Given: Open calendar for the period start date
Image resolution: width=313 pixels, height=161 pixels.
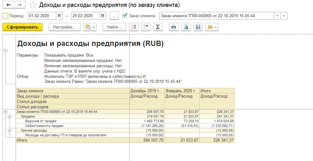Looking at the screenshot, I should coord(59,16).
